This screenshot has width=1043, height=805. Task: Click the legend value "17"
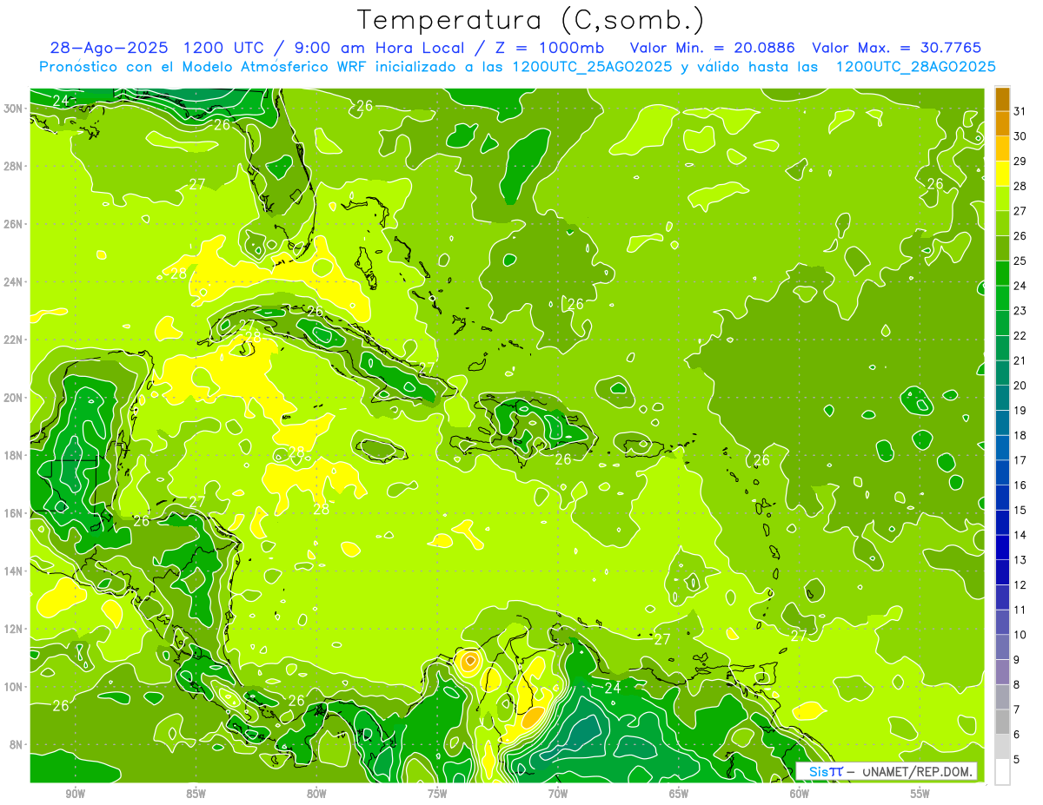tap(1020, 460)
